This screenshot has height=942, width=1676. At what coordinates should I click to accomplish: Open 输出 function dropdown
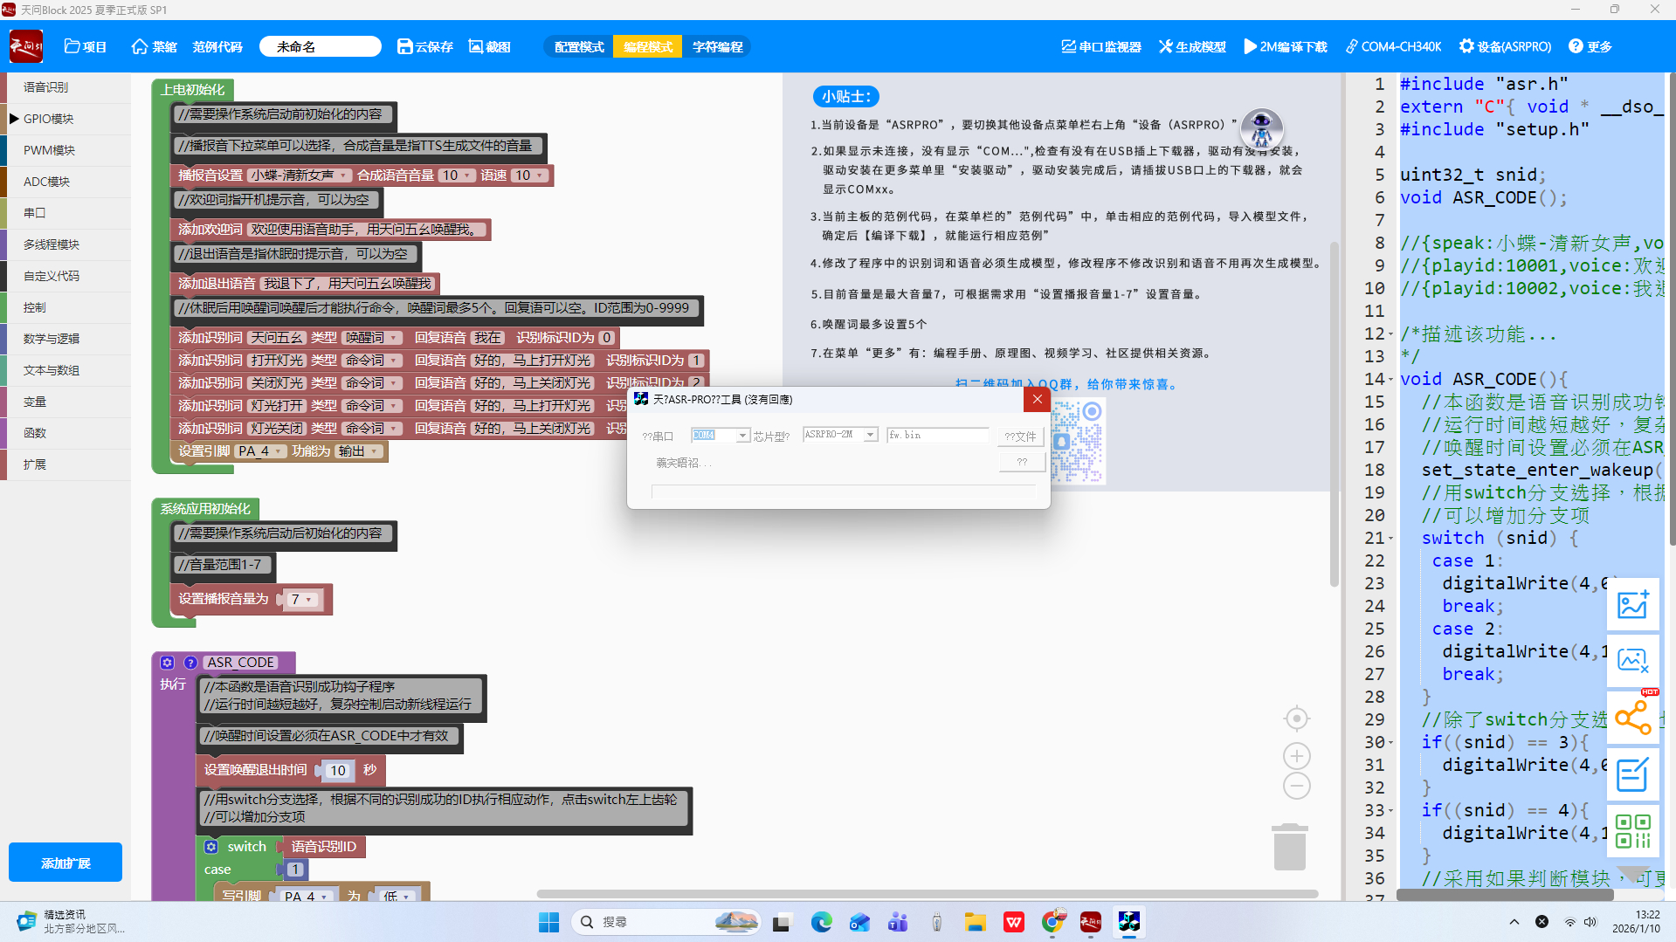[360, 451]
